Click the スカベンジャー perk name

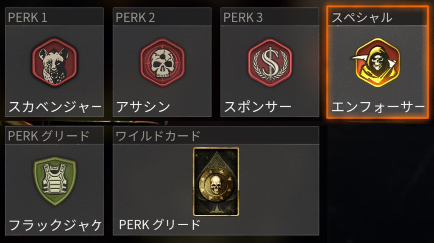(55, 107)
